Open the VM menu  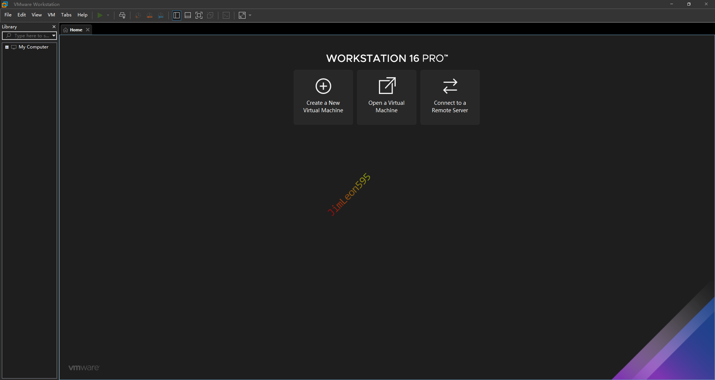tap(51, 15)
